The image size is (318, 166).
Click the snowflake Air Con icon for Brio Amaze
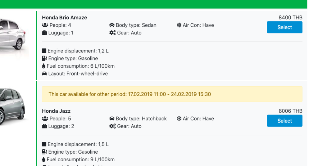pos(179,25)
